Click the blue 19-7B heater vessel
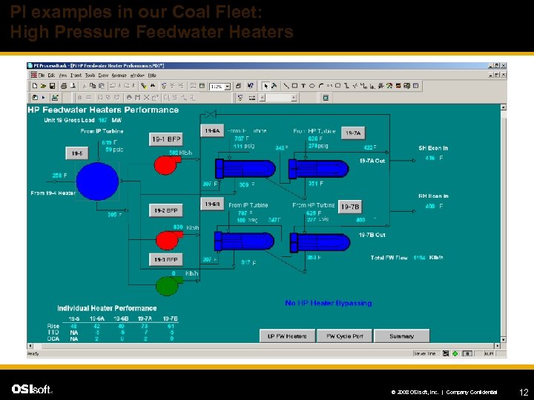The image size is (534, 400). coord(320,242)
